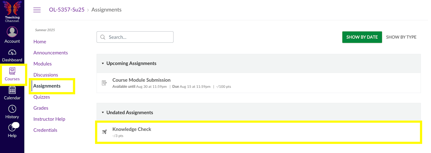Open the Course Module Submission link

coord(141,80)
